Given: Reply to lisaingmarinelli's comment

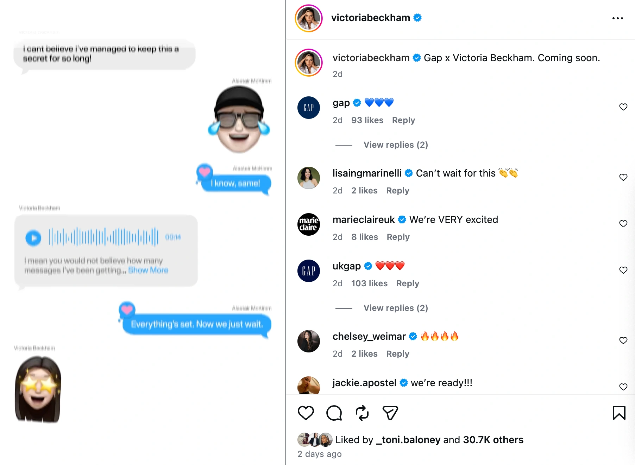Looking at the screenshot, I should click(x=398, y=191).
